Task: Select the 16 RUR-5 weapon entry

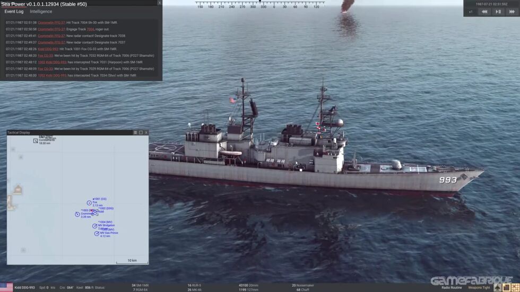Action: tap(194, 285)
